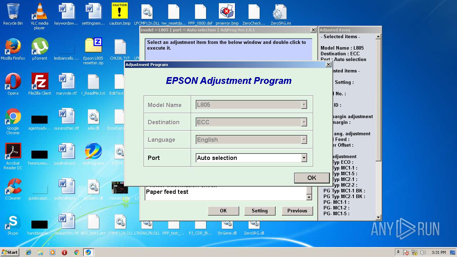Select Opera desktop shortcut
457x257 pixels.
coord(13,84)
